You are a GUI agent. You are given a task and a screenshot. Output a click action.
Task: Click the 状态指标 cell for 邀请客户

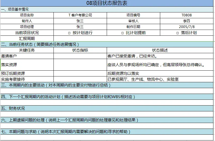pos(80,56)
